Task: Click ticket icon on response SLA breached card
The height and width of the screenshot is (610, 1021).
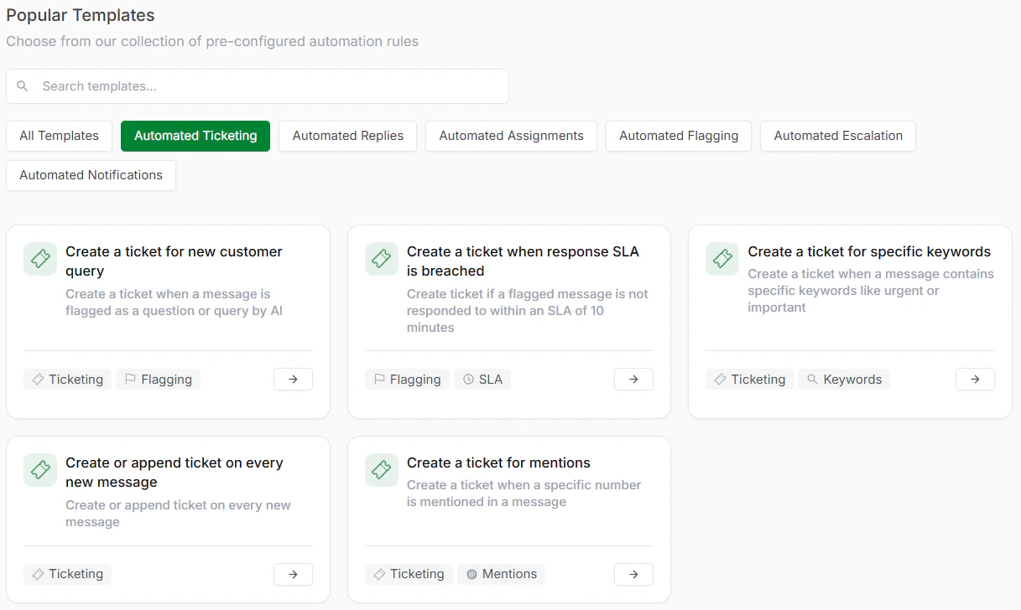Action: pyautogui.click(x=382, y=260)
